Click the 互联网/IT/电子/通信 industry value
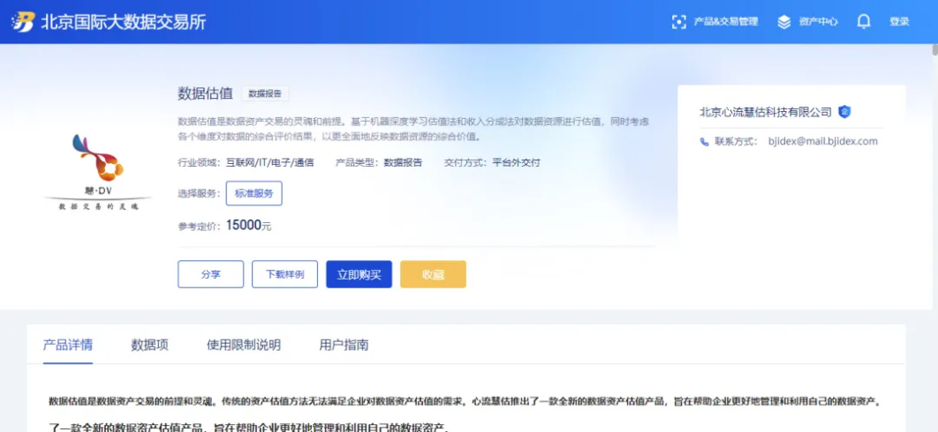 269,162
